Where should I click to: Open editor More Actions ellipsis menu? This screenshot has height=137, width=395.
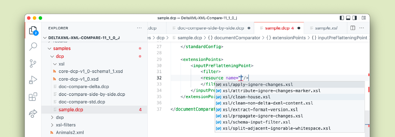pyautogui.click(x=362, y=28)
